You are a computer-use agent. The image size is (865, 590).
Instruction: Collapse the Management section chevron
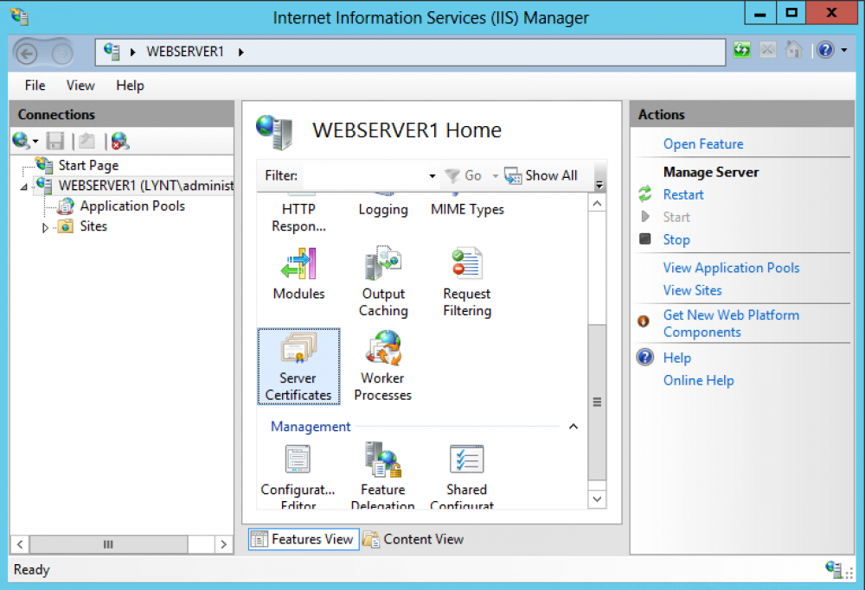click(x=572, y=426)
